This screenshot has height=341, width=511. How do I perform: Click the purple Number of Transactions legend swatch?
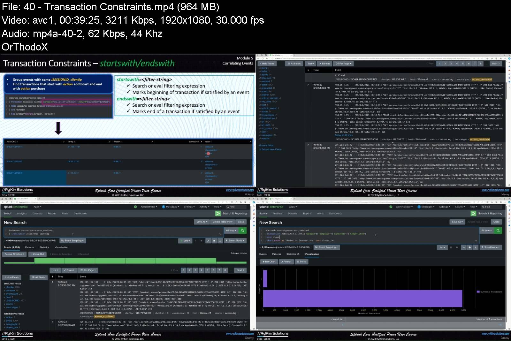coord(478,292)
